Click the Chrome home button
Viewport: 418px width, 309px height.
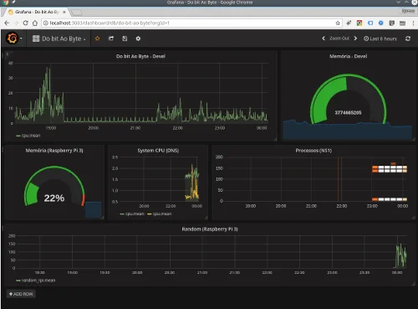[x=35, y=23]
